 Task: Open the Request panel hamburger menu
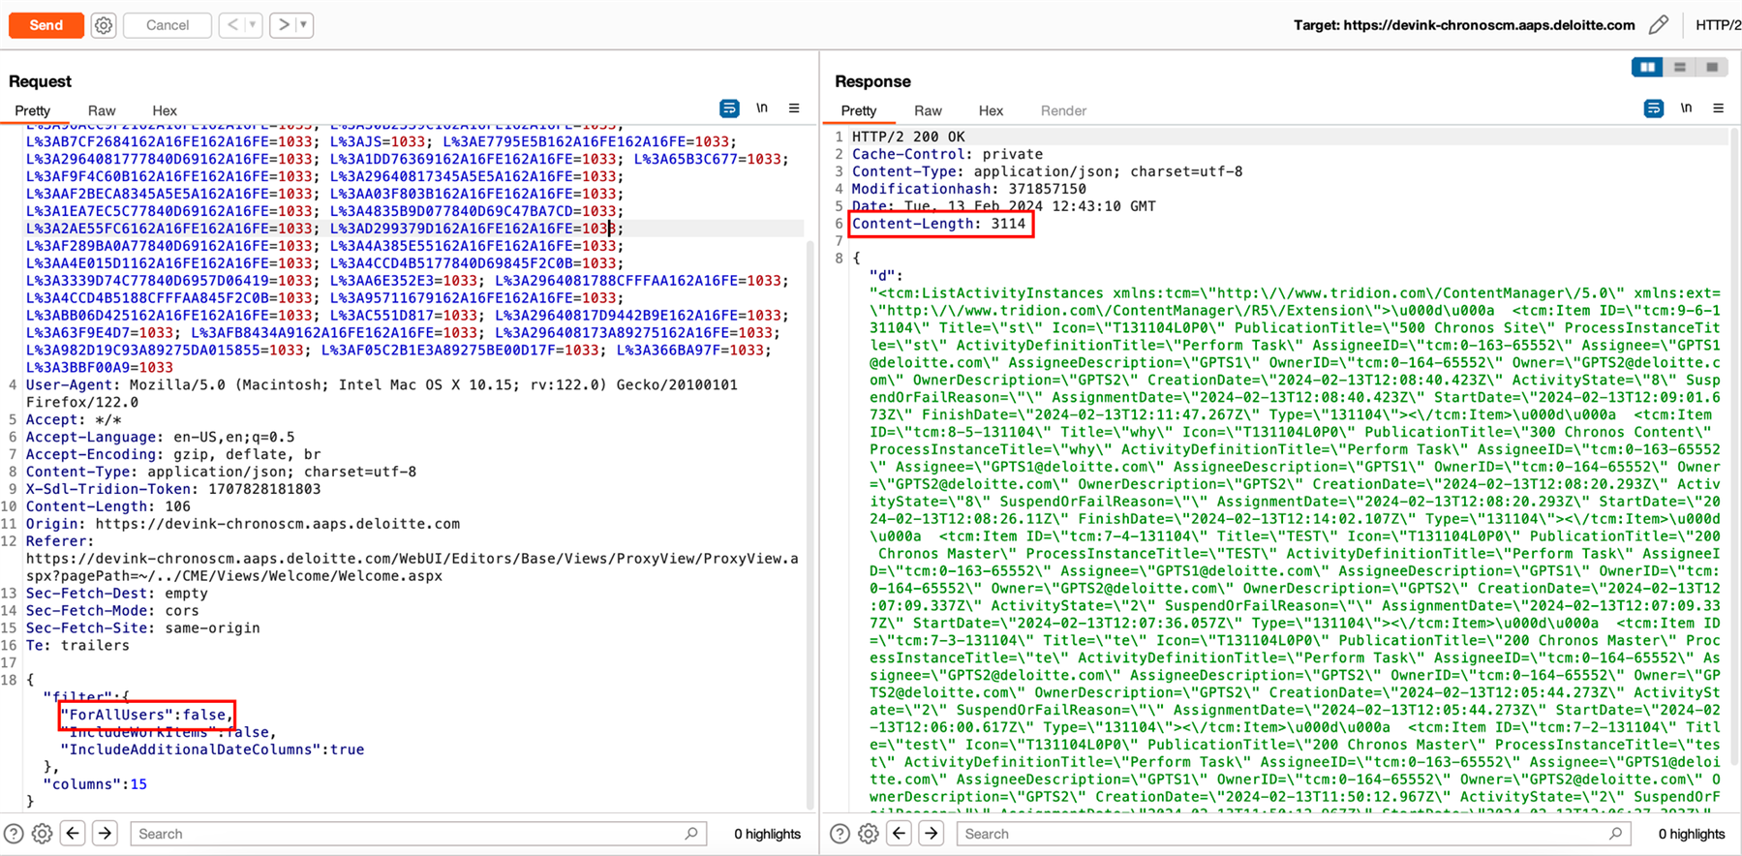794,108
